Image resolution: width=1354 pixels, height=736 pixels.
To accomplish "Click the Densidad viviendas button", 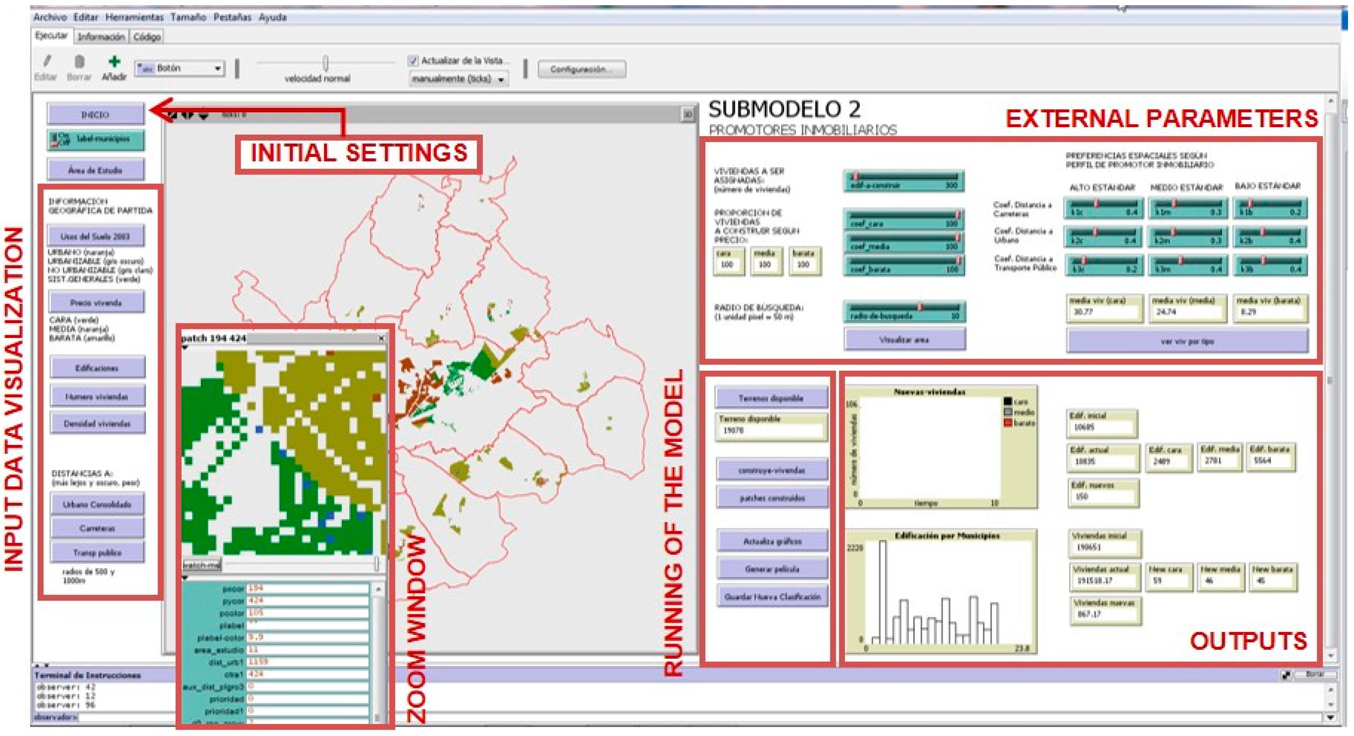I will point(97,424).
